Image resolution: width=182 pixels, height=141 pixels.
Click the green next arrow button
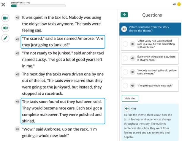coord(124,15)
